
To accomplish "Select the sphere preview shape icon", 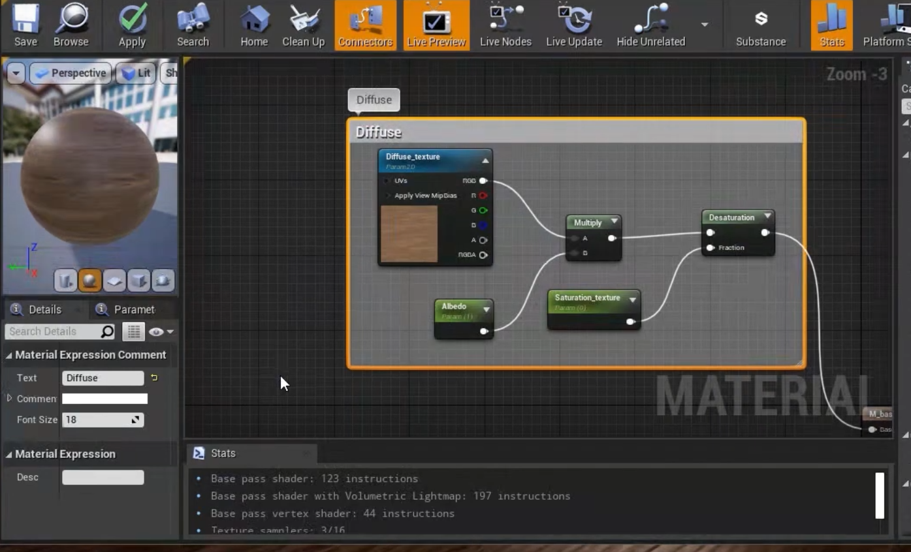I will (x=89, y=281).
